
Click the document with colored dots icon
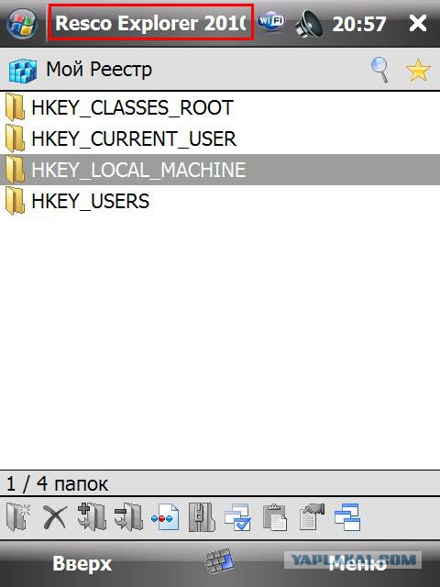(165, 517)
